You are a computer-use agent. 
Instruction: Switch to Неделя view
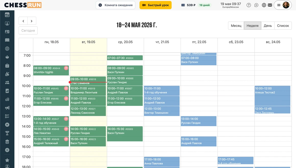pyautogui.click(x=252, y=26)
